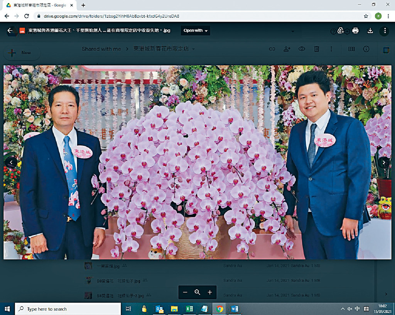Image resolution: width=395 pixels, height=315 pixels.
Task: Open folder toolbar more options
Action: [x=331, y=49]
